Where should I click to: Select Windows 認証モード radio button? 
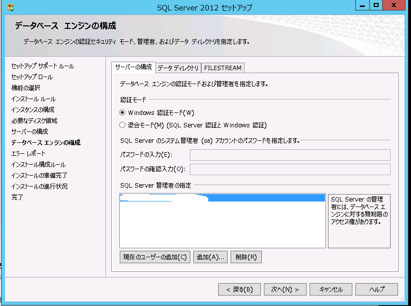coord(122,112)
